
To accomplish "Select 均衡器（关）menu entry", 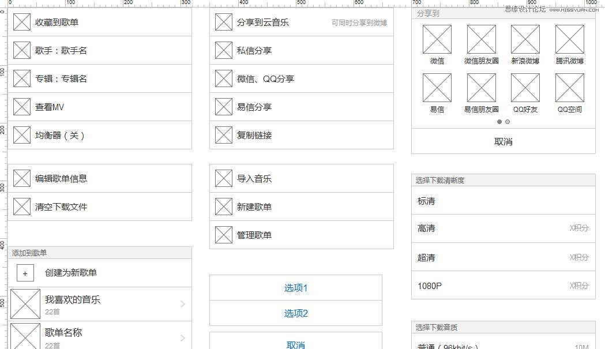I will [100, 135].
